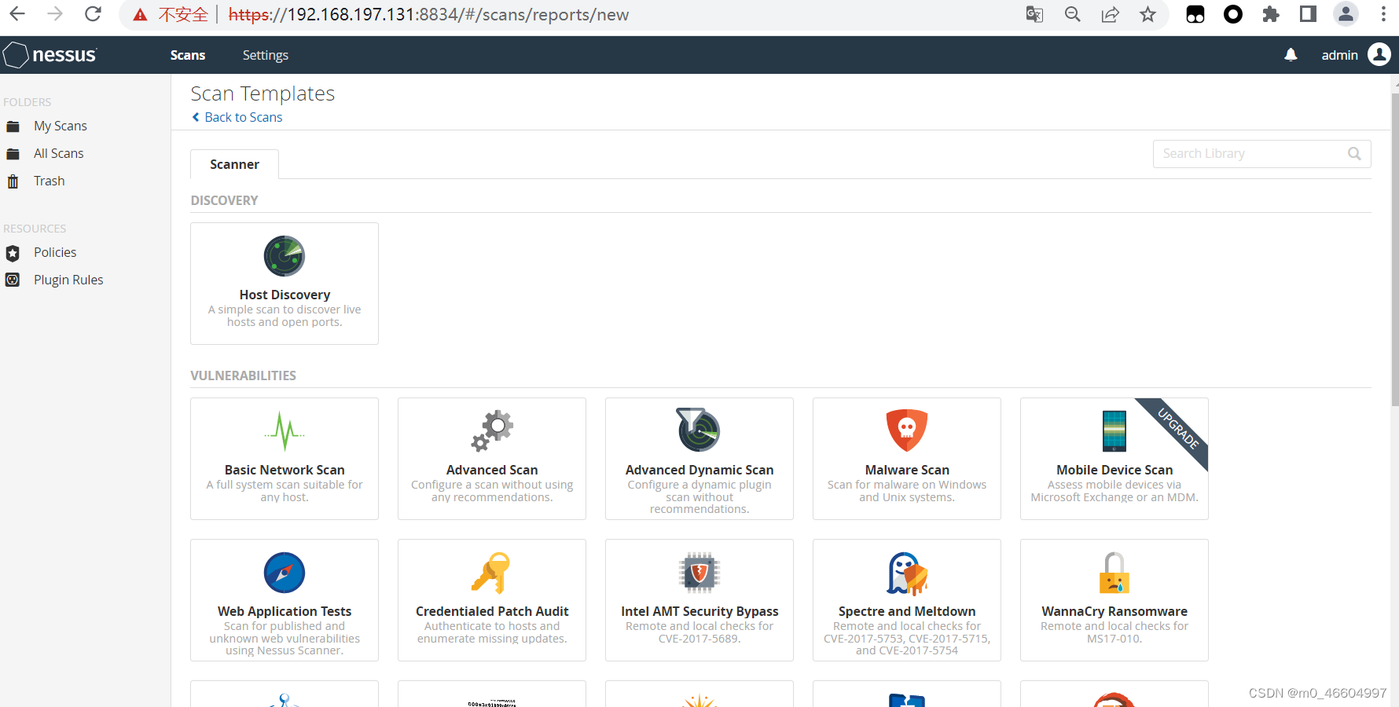
Task: Open My Scans folder
Action: tap(61, 126)
